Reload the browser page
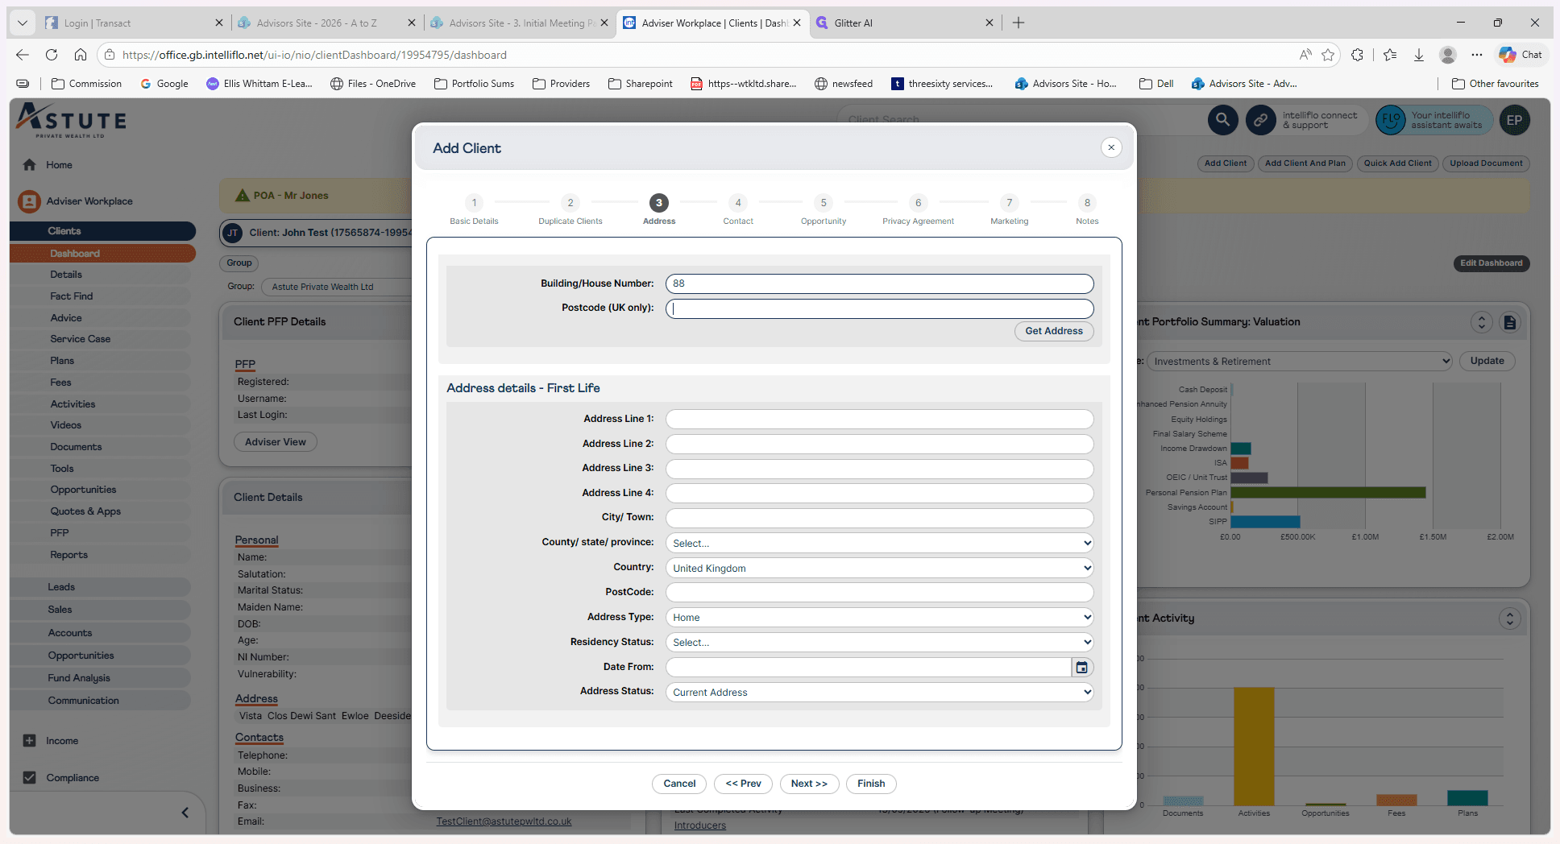The image size is (1560, 844). [x=52, y=55]
